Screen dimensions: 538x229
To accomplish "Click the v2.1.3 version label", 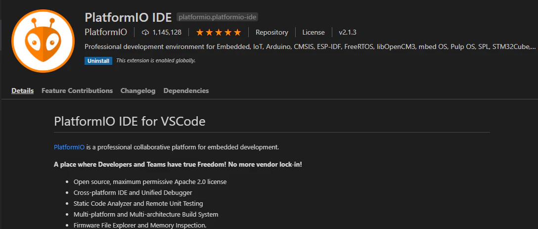I will (x=348, y=32).
